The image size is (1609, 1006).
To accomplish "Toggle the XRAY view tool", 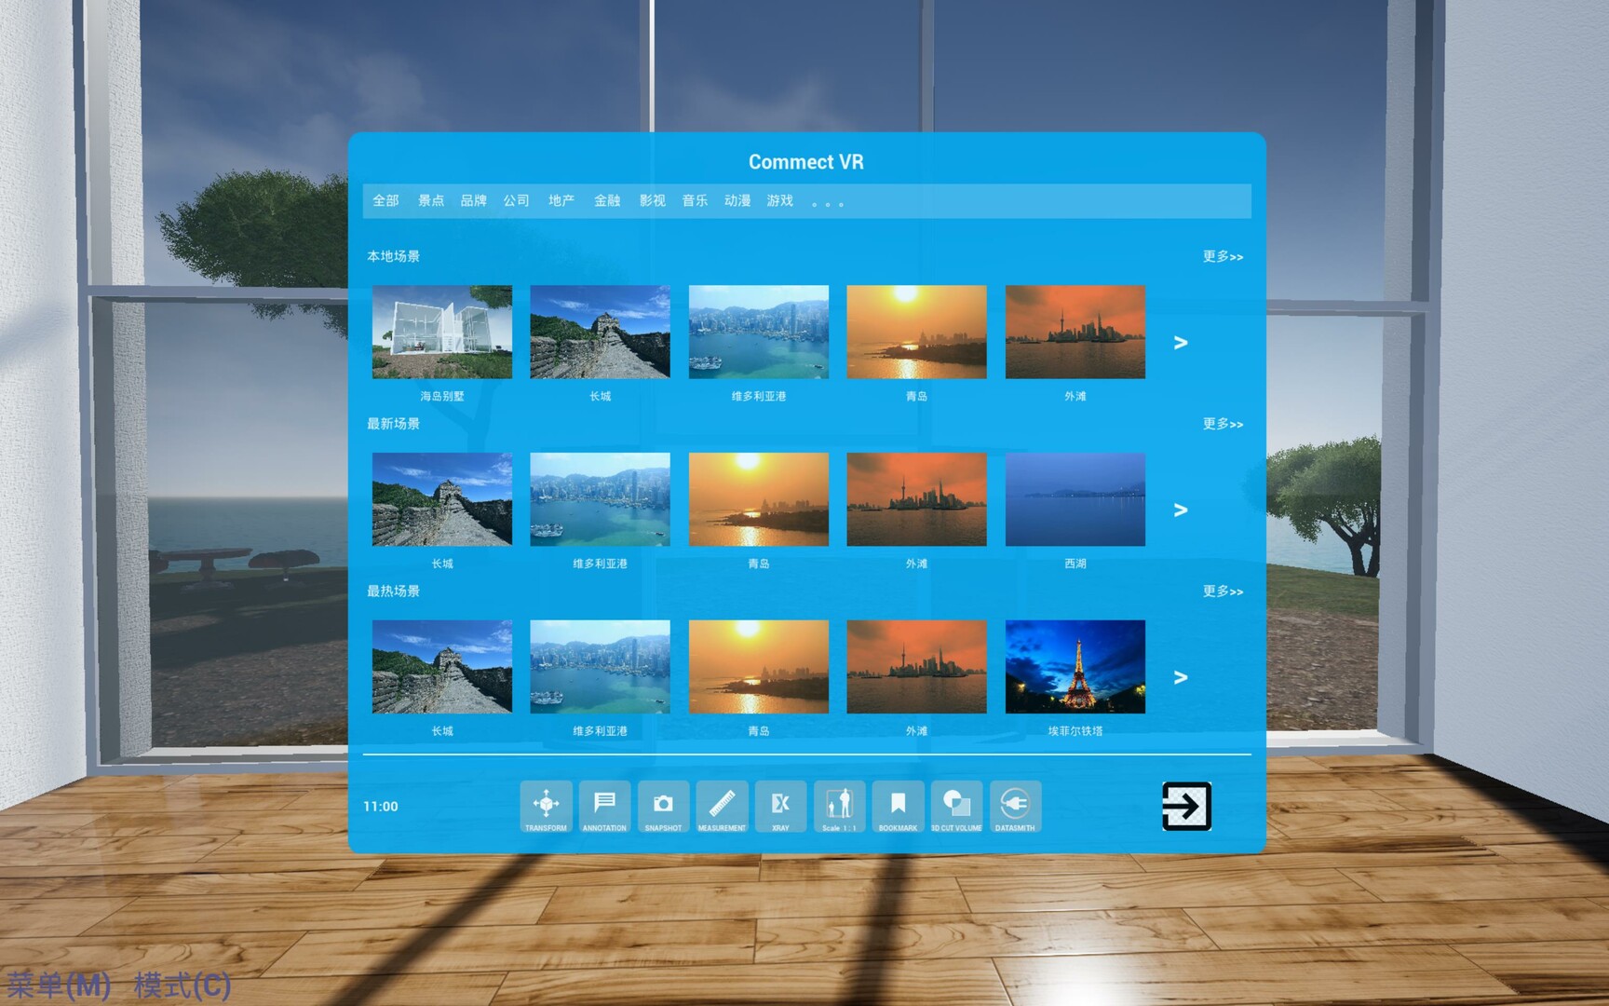I will click(x=780, y=807).
